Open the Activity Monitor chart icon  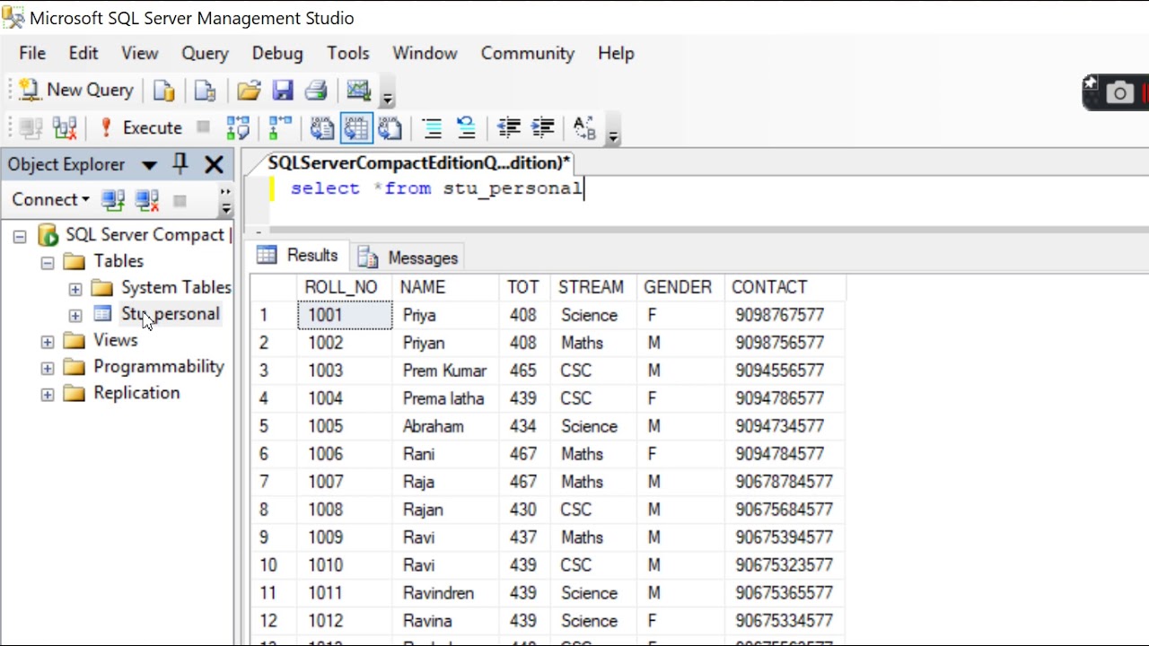(x=358, y=91)
